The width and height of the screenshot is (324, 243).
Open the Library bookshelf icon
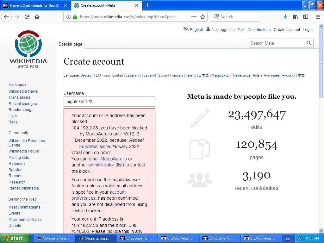coord(296,17)
